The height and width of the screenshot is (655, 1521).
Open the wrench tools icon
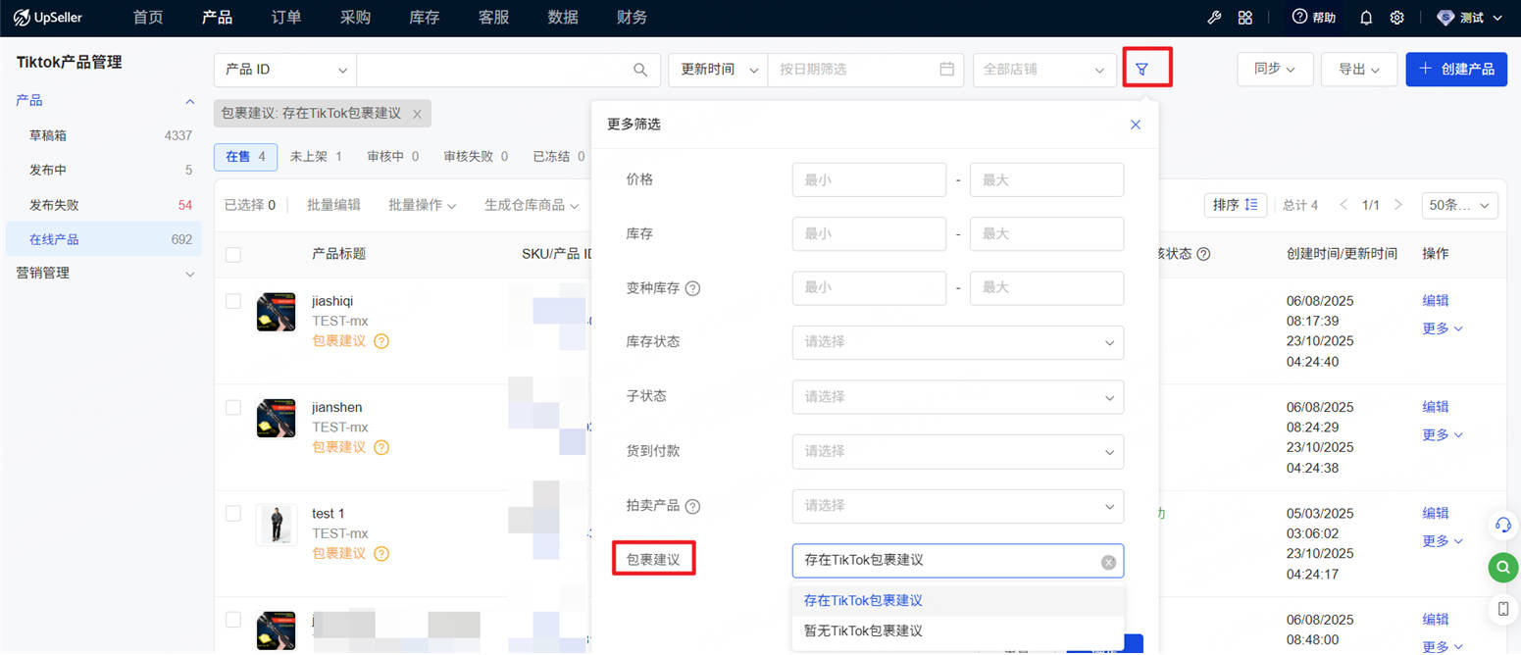point(1213,18)
